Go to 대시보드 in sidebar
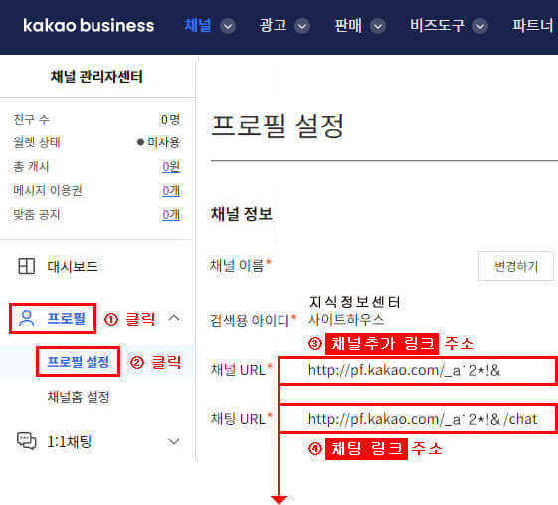 click(73, 266)
